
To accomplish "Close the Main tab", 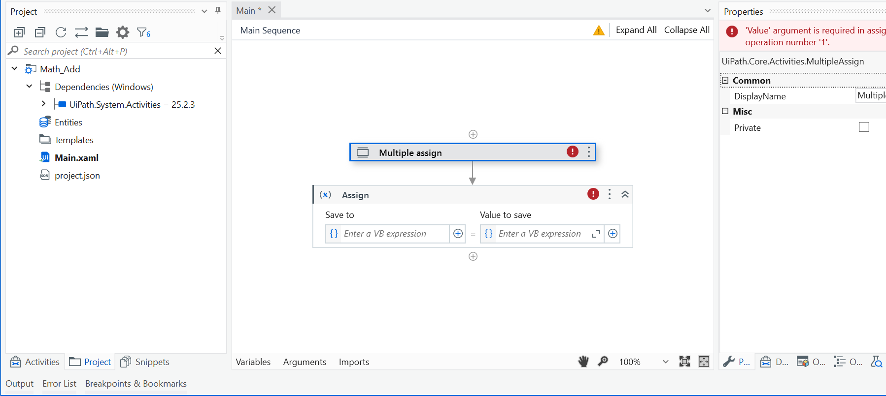I will click(272, 10).
